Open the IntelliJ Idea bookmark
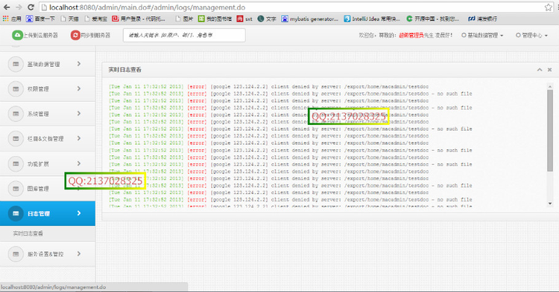Viewport: 559px width, 292px height. tap(372, 19)
